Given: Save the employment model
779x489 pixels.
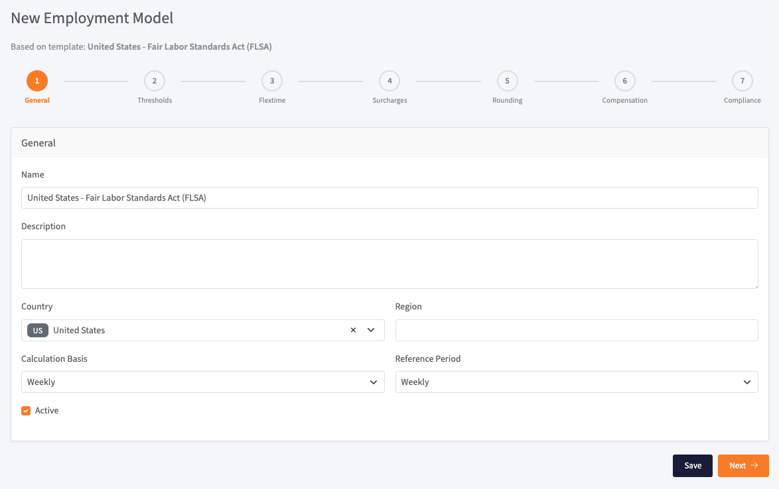Looking at the screenshot, I should click(693, 466).
